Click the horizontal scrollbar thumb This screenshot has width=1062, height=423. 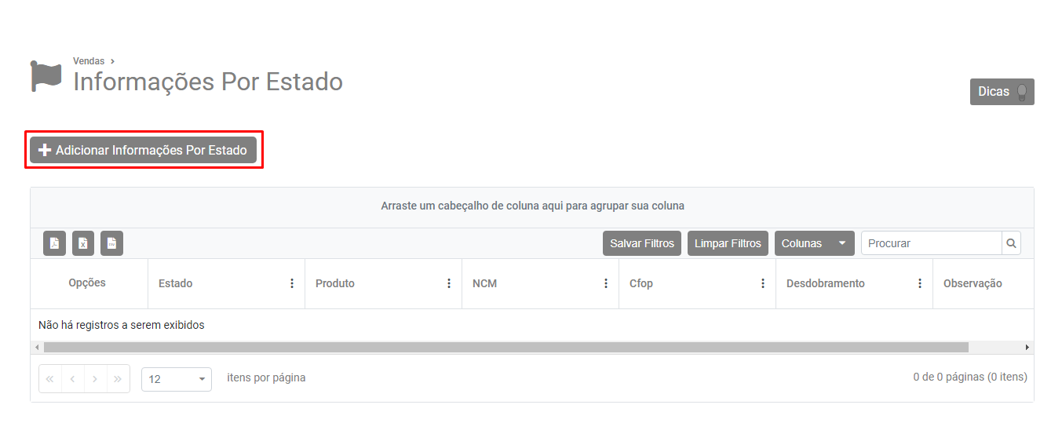coord(506,347)
